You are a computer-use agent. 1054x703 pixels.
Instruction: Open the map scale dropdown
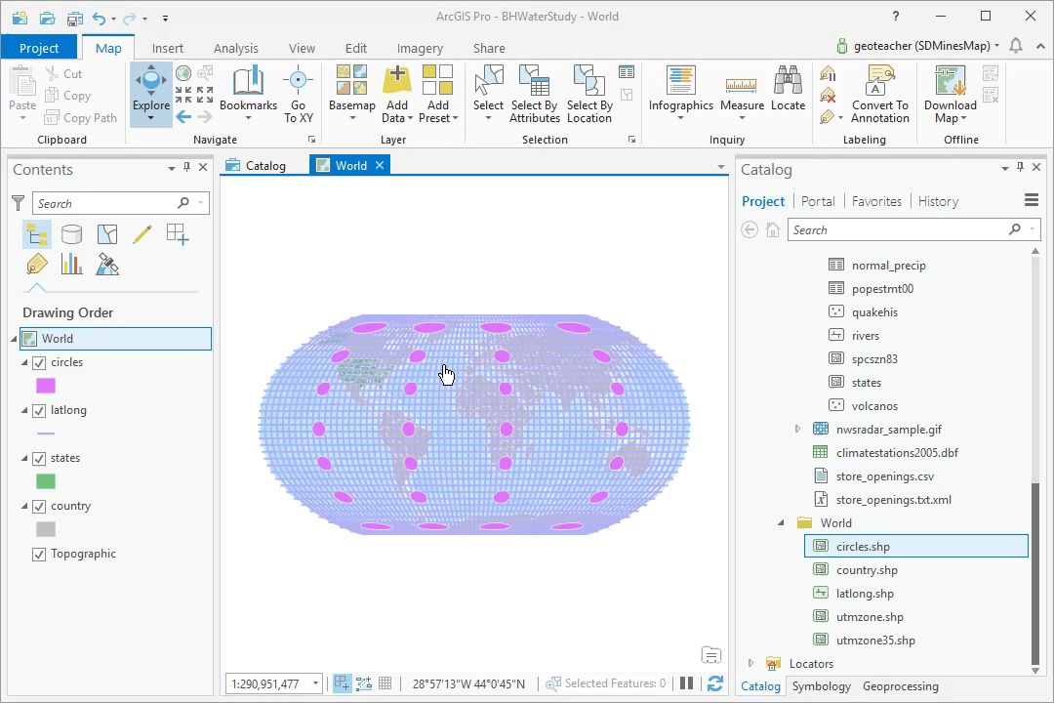(x=315, y=683)
